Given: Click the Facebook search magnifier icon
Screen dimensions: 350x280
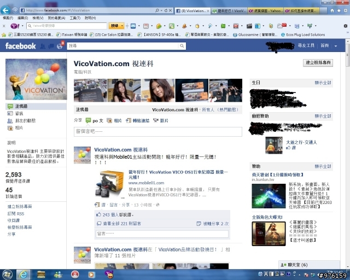Looking at the screenshot, I should [x=182, y=46].
